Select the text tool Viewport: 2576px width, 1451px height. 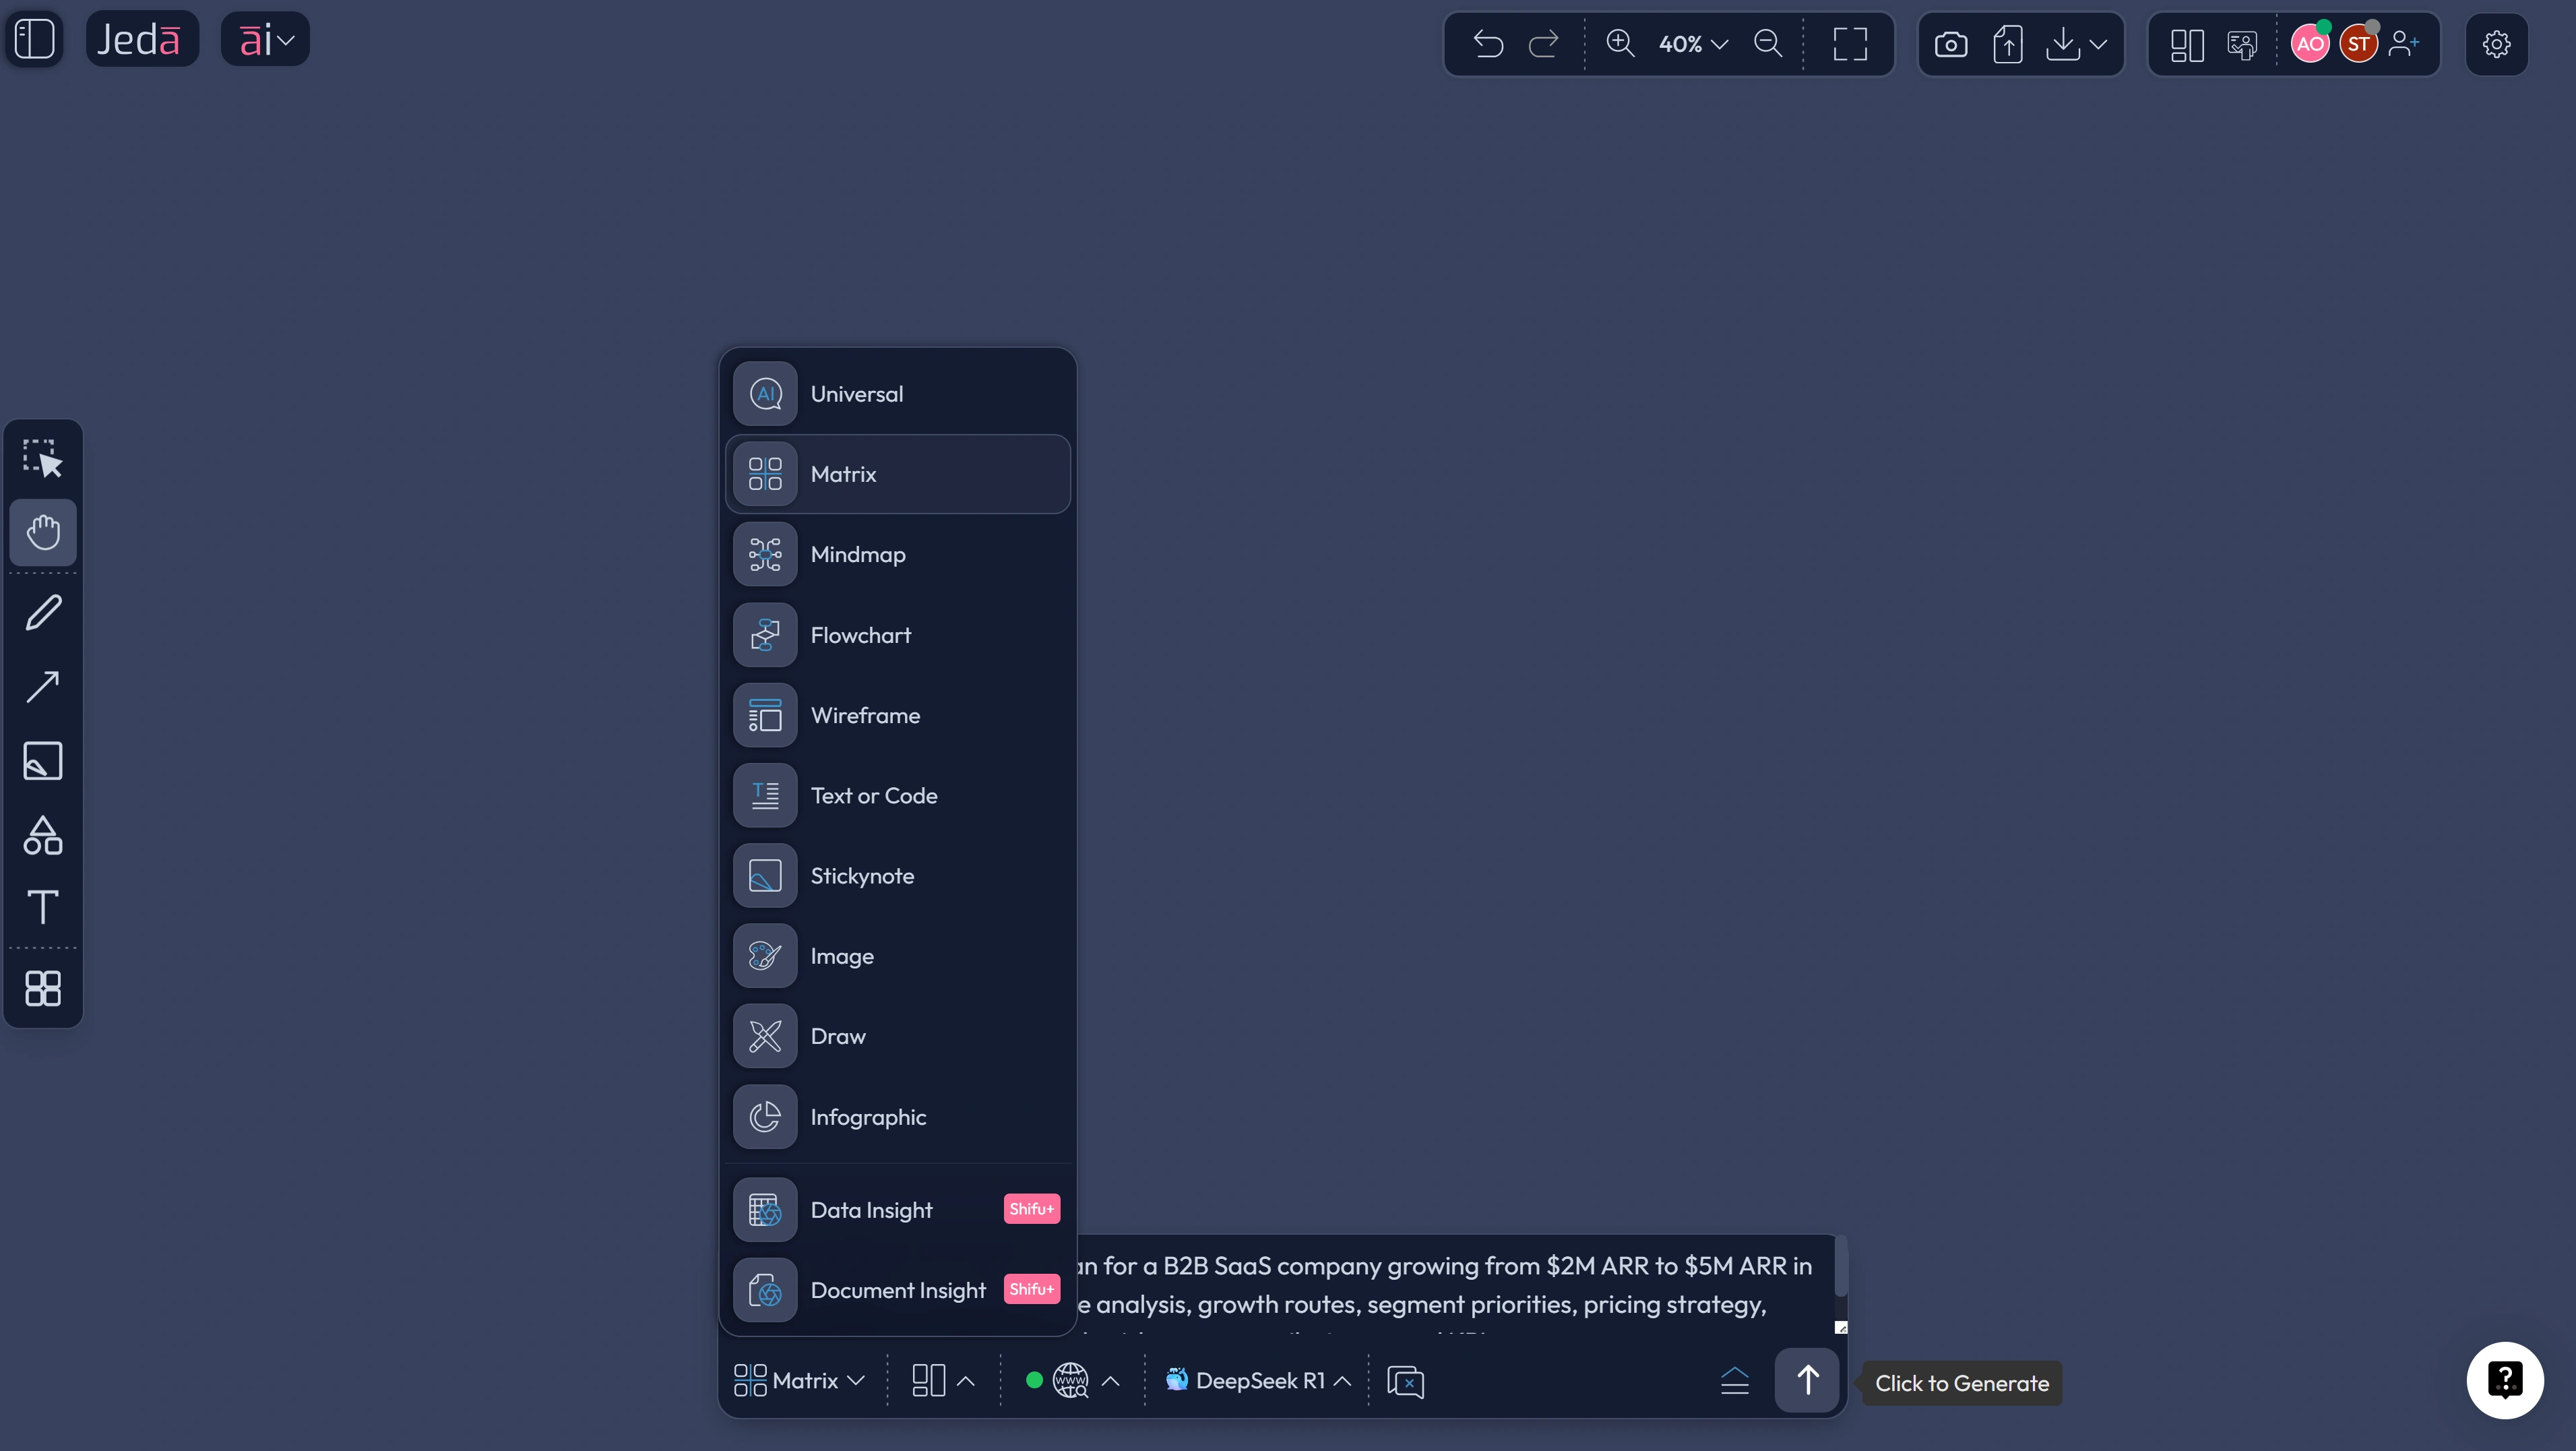click(43, 907)
